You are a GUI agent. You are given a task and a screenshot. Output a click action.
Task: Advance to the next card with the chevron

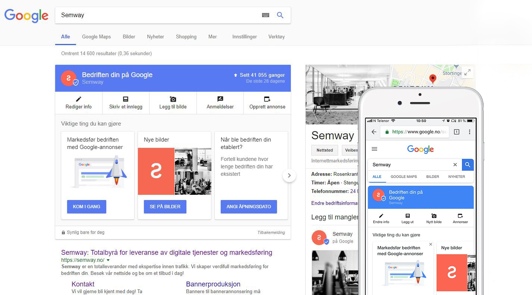pos(289,175)
